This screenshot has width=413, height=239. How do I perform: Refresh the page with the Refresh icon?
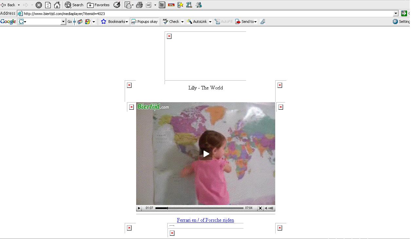point(48,5)
